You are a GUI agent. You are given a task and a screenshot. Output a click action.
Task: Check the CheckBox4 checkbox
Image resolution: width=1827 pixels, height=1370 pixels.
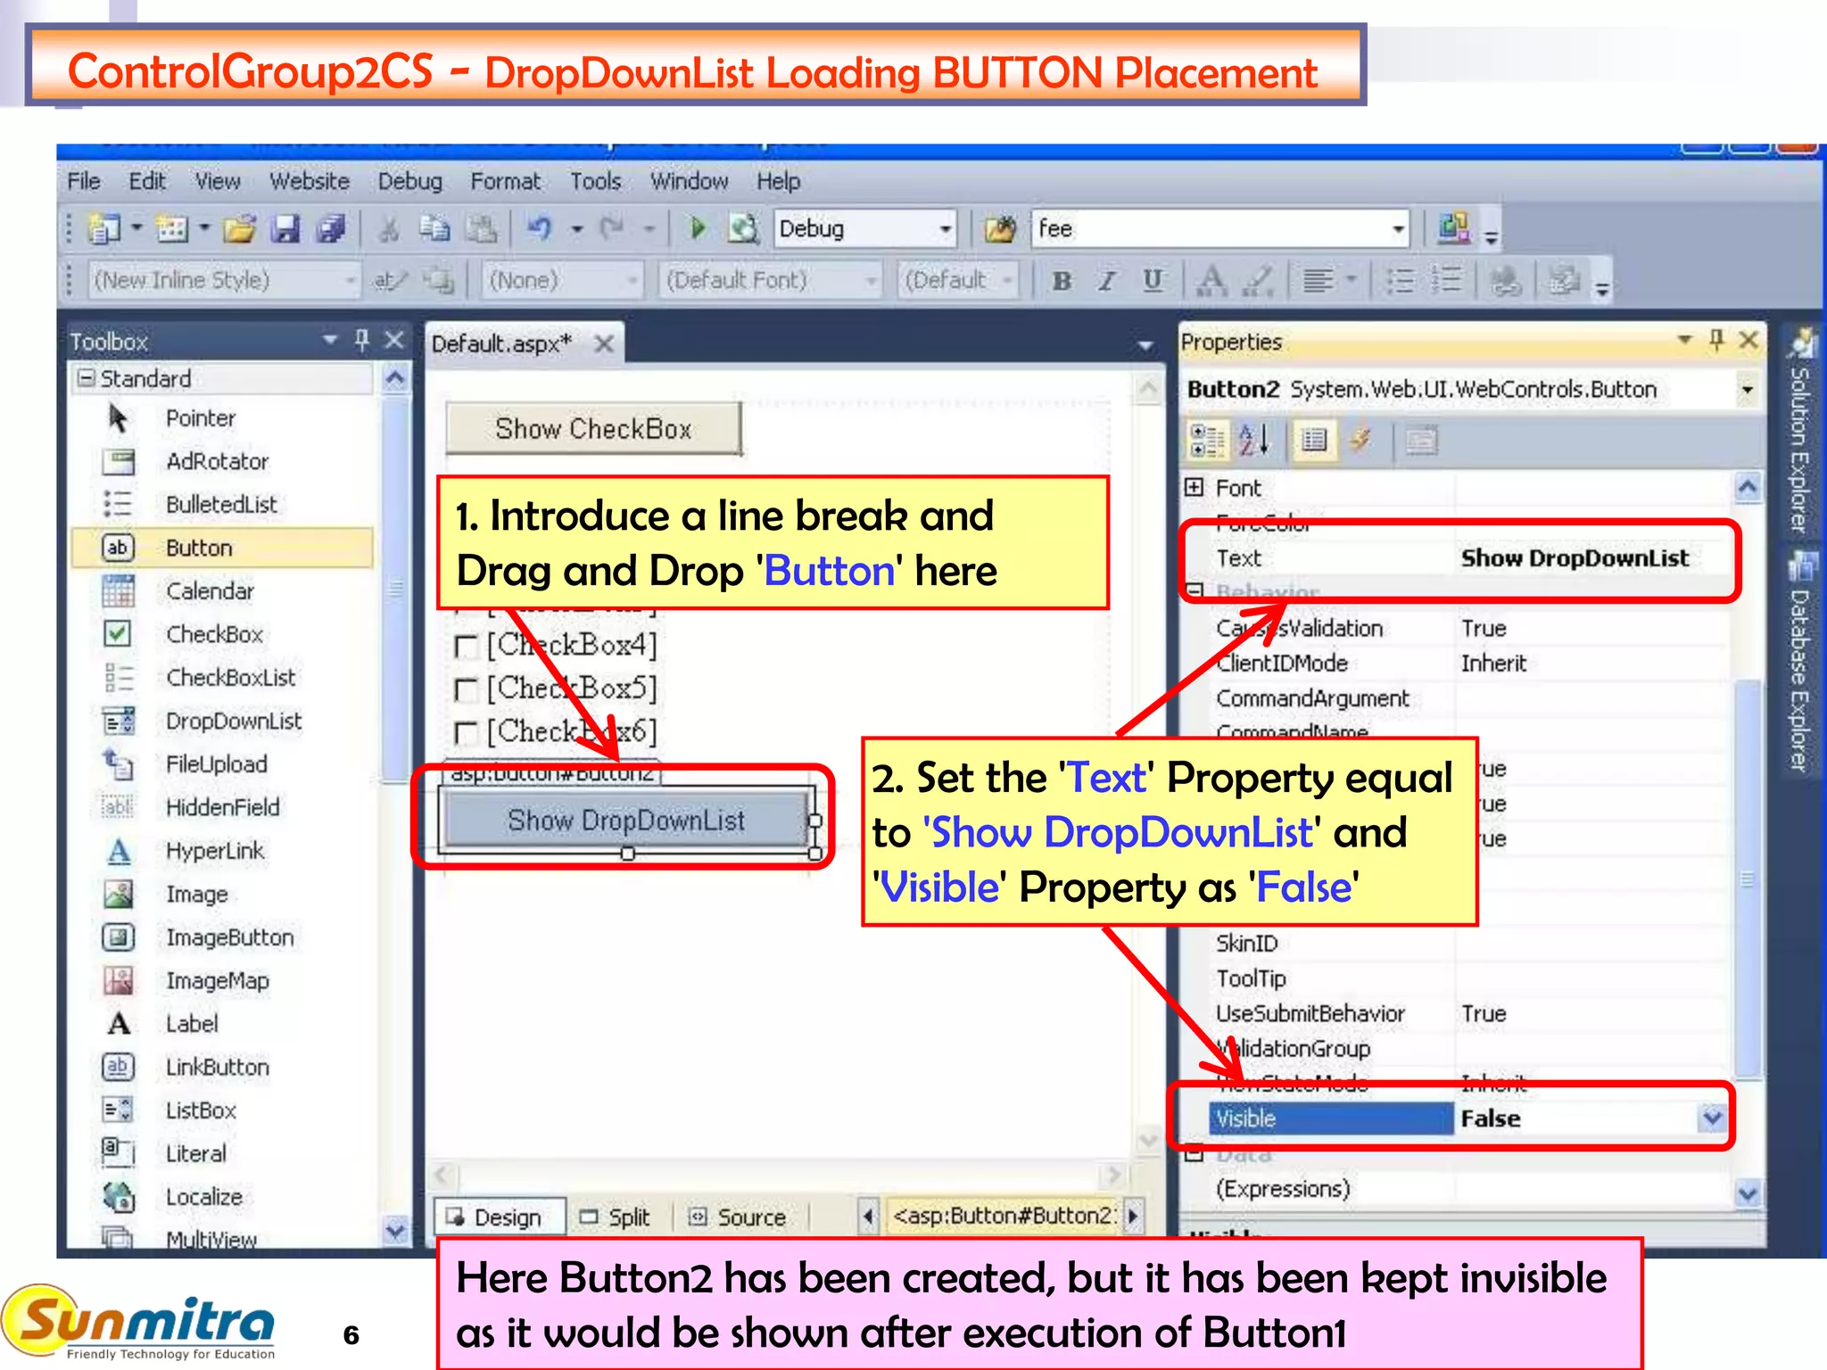(x=465, y=647)
